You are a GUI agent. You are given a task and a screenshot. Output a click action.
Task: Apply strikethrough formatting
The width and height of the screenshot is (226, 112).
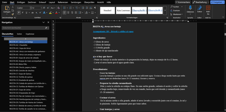pyautogui.click(x=33, y=13)
